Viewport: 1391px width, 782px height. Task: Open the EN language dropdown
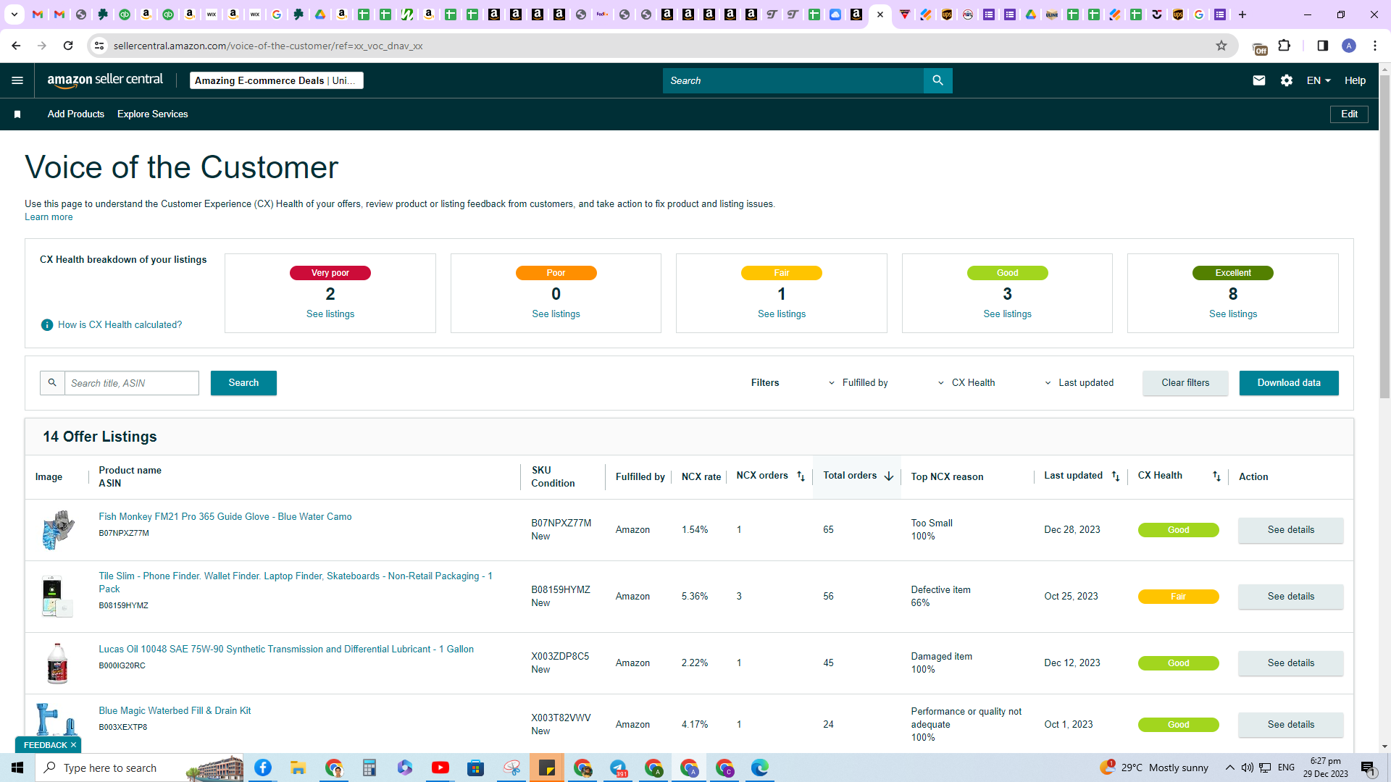[x=1319, y=80]
